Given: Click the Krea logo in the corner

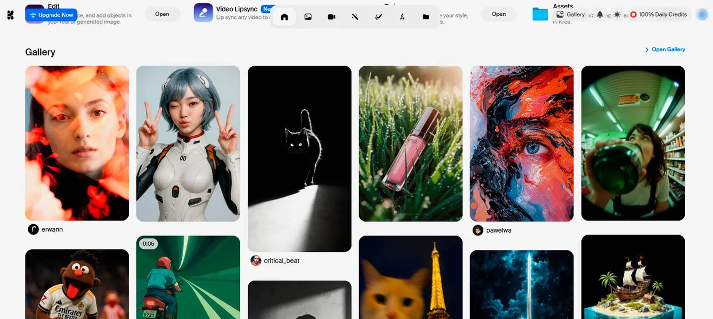Looking at the screenshot, I should 10,15.
